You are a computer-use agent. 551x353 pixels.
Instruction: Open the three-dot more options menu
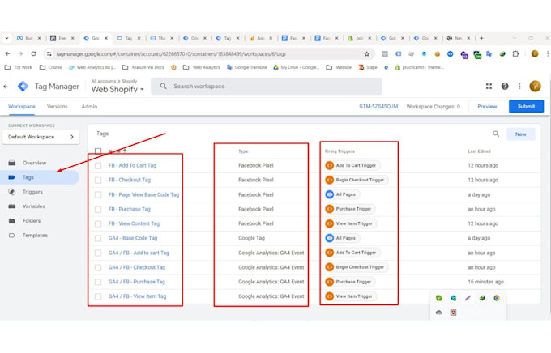click(x=519, y=86)
